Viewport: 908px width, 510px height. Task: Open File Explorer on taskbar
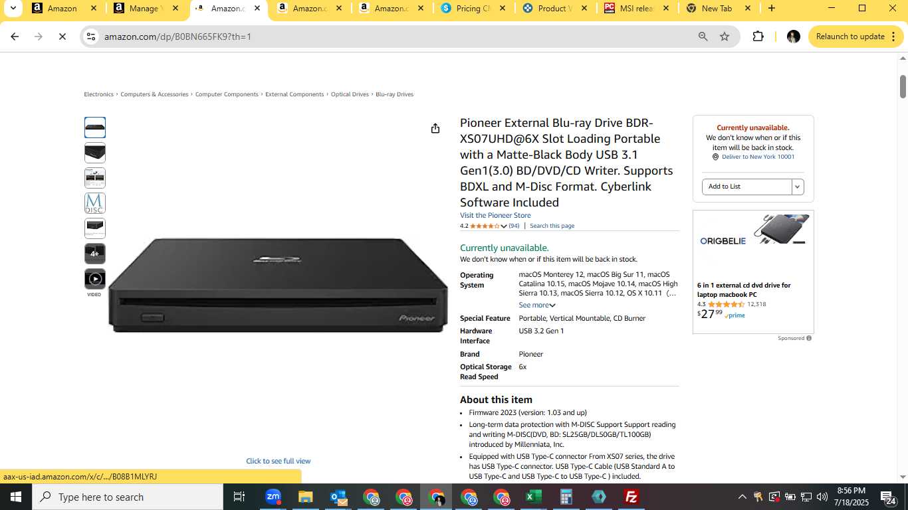305,497
